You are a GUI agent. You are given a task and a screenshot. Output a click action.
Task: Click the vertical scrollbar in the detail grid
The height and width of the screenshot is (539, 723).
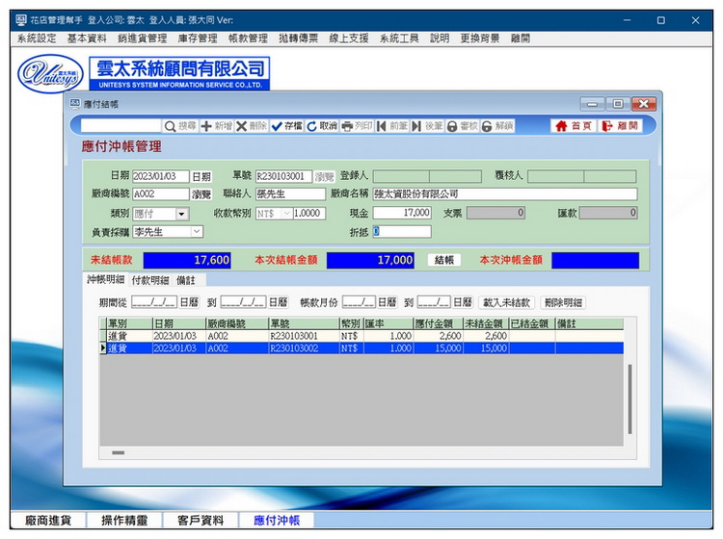tap(631, 395)
